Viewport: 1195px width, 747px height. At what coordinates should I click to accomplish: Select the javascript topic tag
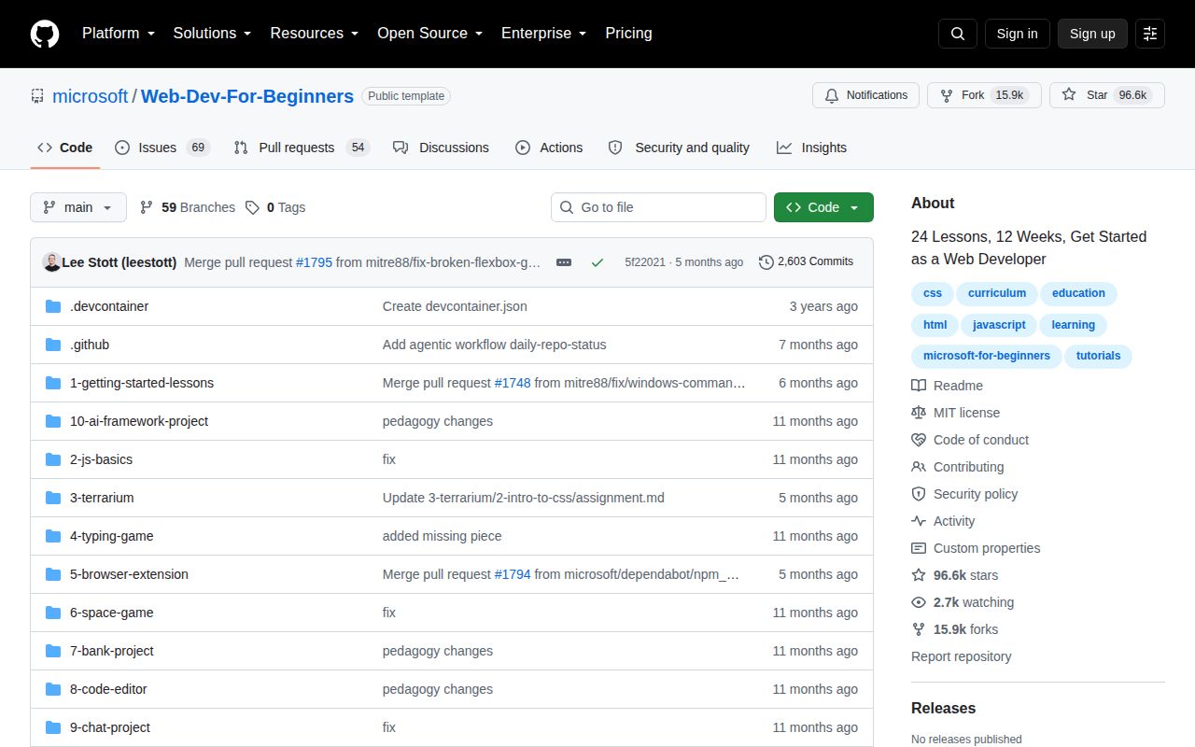pyautogui.click(x=999, y=325)
